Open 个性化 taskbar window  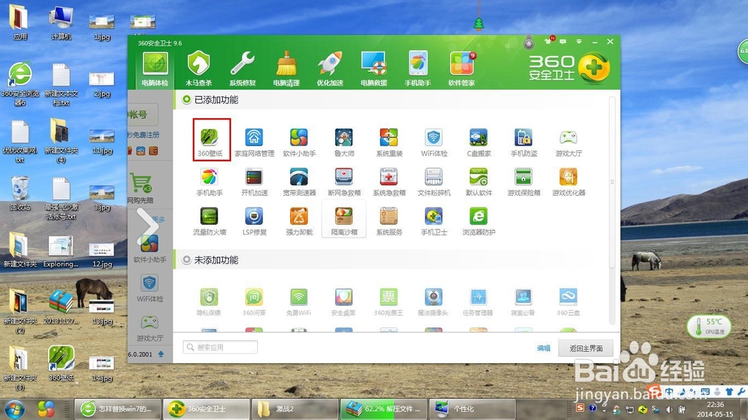[x=472, y=409]
